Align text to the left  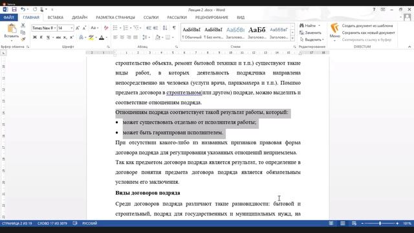pyautogui.click(x=115, y=38)
